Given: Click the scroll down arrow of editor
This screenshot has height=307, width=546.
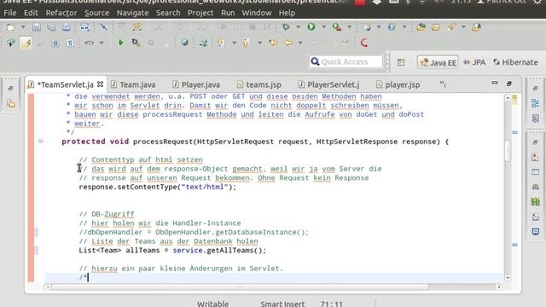Looking at the screenshot, I should pyautogui.click(x=508, y=278).
